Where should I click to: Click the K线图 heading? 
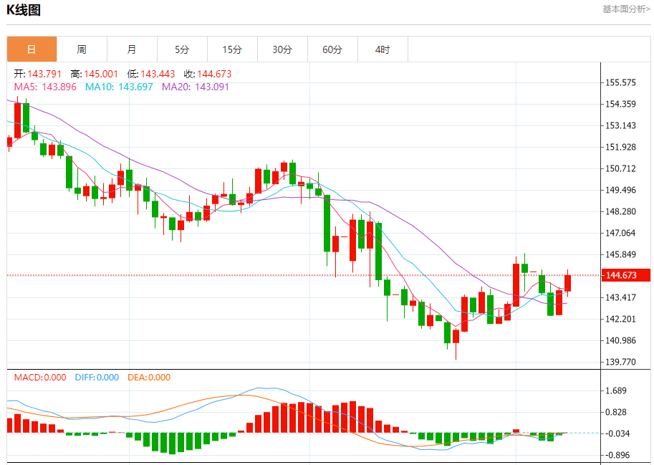24,9
